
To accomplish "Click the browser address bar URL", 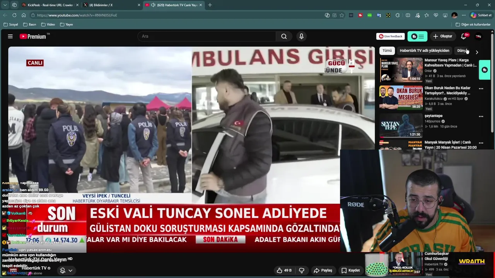I will pyautogui.click(x=77, y=15).
